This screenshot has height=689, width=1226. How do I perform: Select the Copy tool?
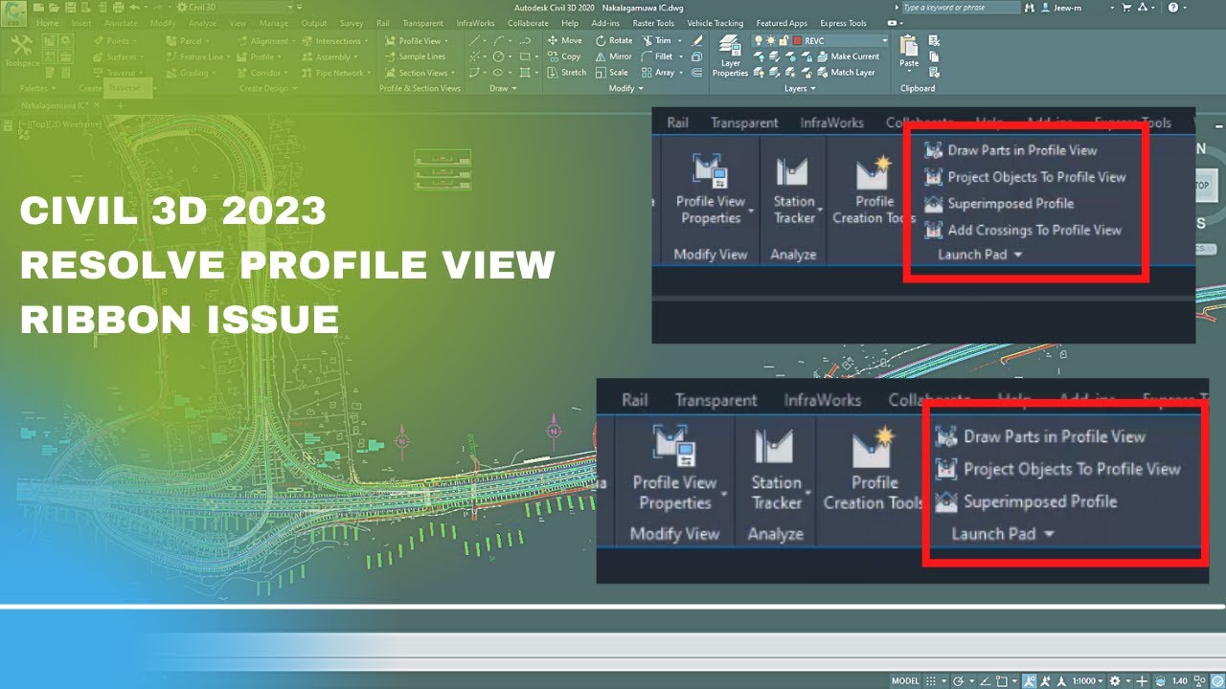[x=564, y=56]
